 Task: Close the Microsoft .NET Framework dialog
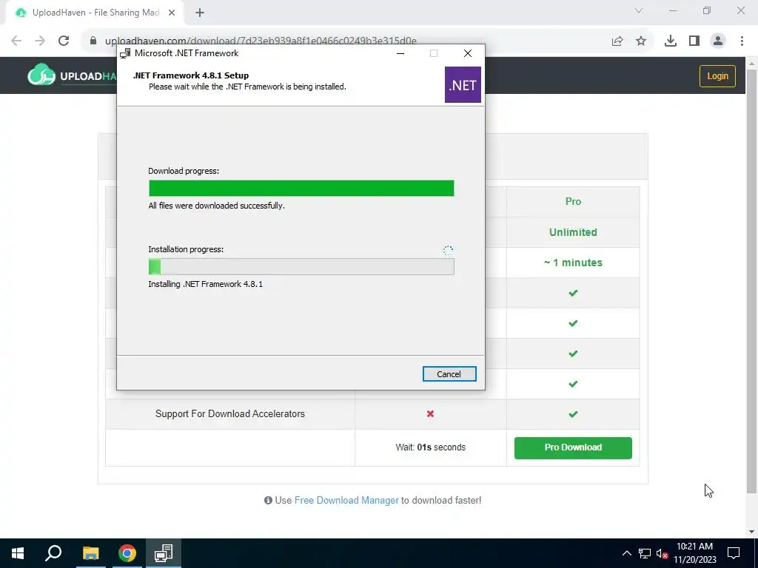(468, 53)
